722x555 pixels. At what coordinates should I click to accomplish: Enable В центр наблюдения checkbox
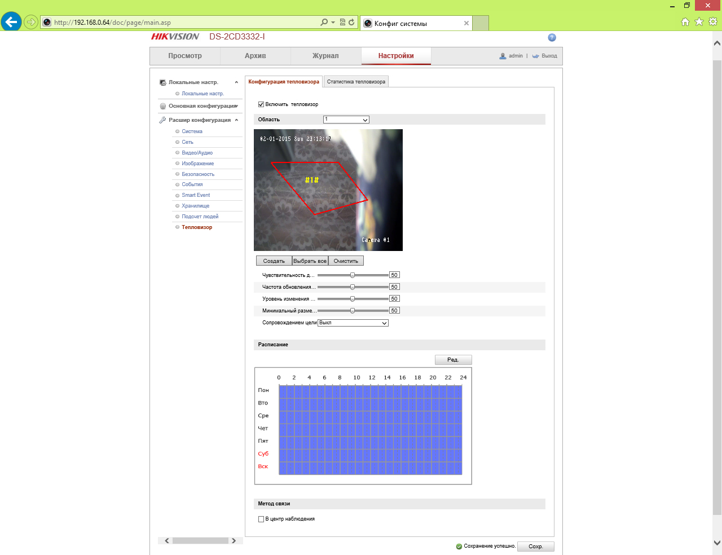(x=261, y=519)
